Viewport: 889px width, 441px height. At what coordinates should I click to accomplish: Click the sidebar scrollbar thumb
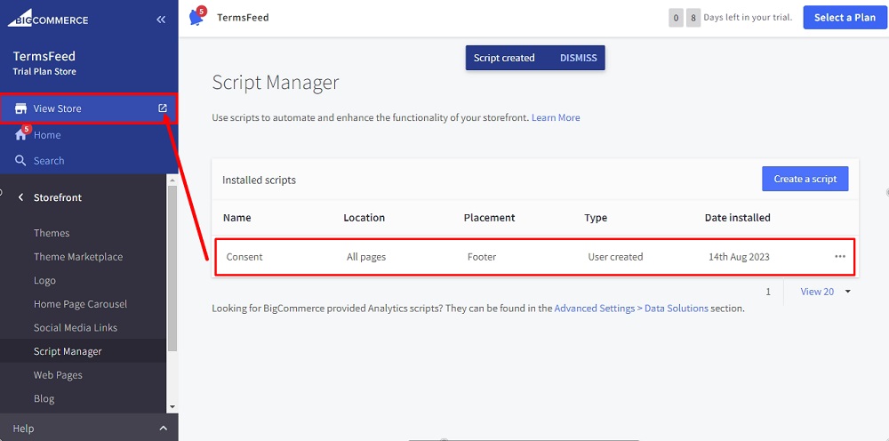click(172, 268)
